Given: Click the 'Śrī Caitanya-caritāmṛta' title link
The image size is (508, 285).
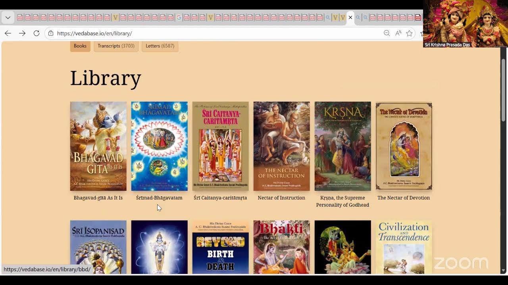Looking at the screenshot, I should point(220,198).
